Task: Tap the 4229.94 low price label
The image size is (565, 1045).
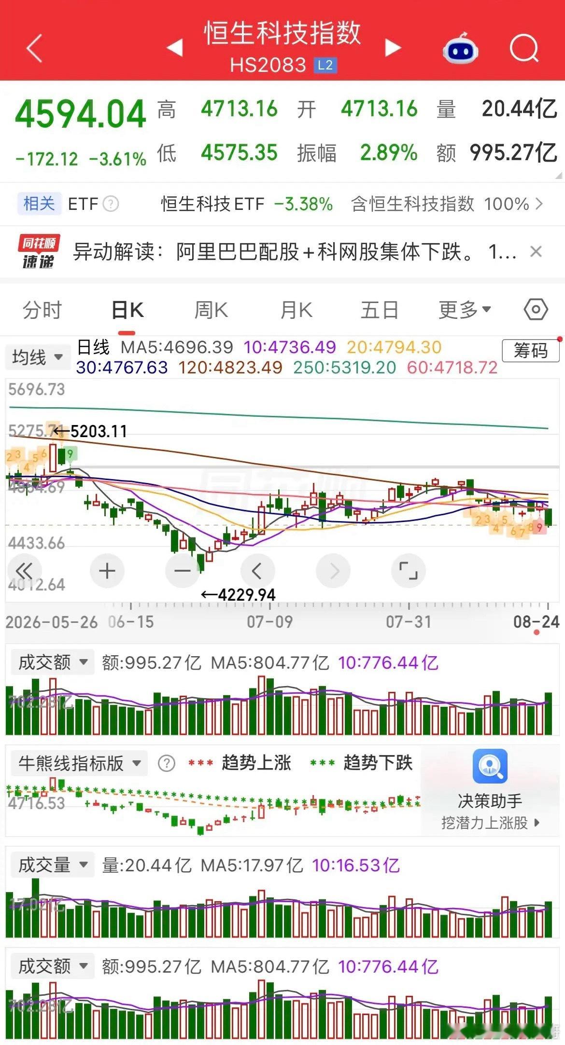Action: (239, 594)
